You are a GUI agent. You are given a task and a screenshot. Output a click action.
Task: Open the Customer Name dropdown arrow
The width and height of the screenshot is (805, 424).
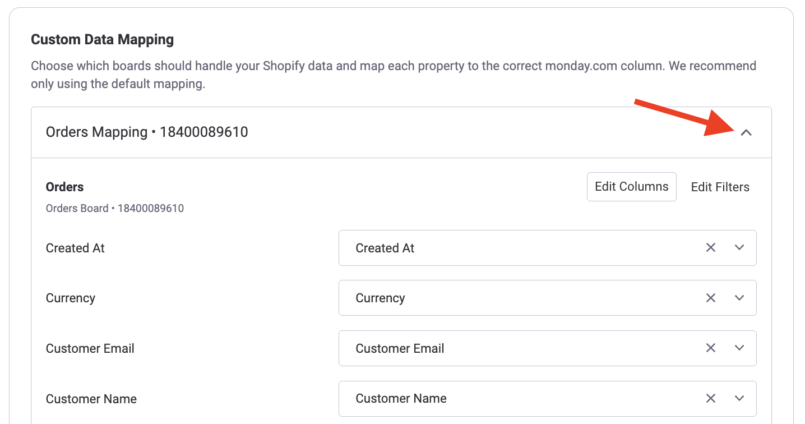(x=739, y=398)
